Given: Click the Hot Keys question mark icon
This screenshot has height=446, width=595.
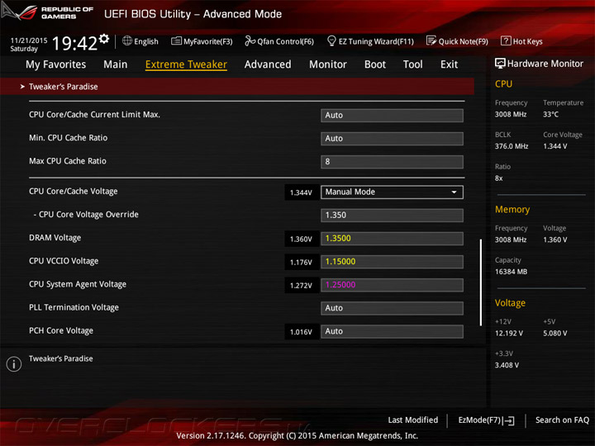Looking at the screenshot, I should [506, 40].
